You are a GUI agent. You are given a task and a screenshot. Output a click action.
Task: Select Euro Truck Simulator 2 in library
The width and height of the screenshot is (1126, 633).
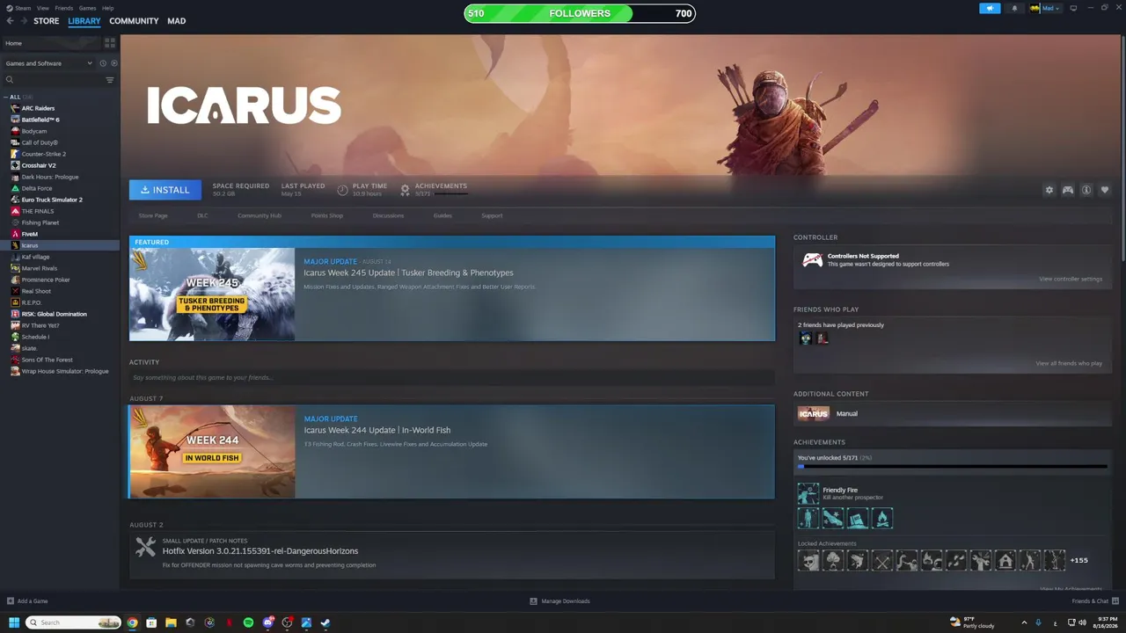tap(52, 200)
